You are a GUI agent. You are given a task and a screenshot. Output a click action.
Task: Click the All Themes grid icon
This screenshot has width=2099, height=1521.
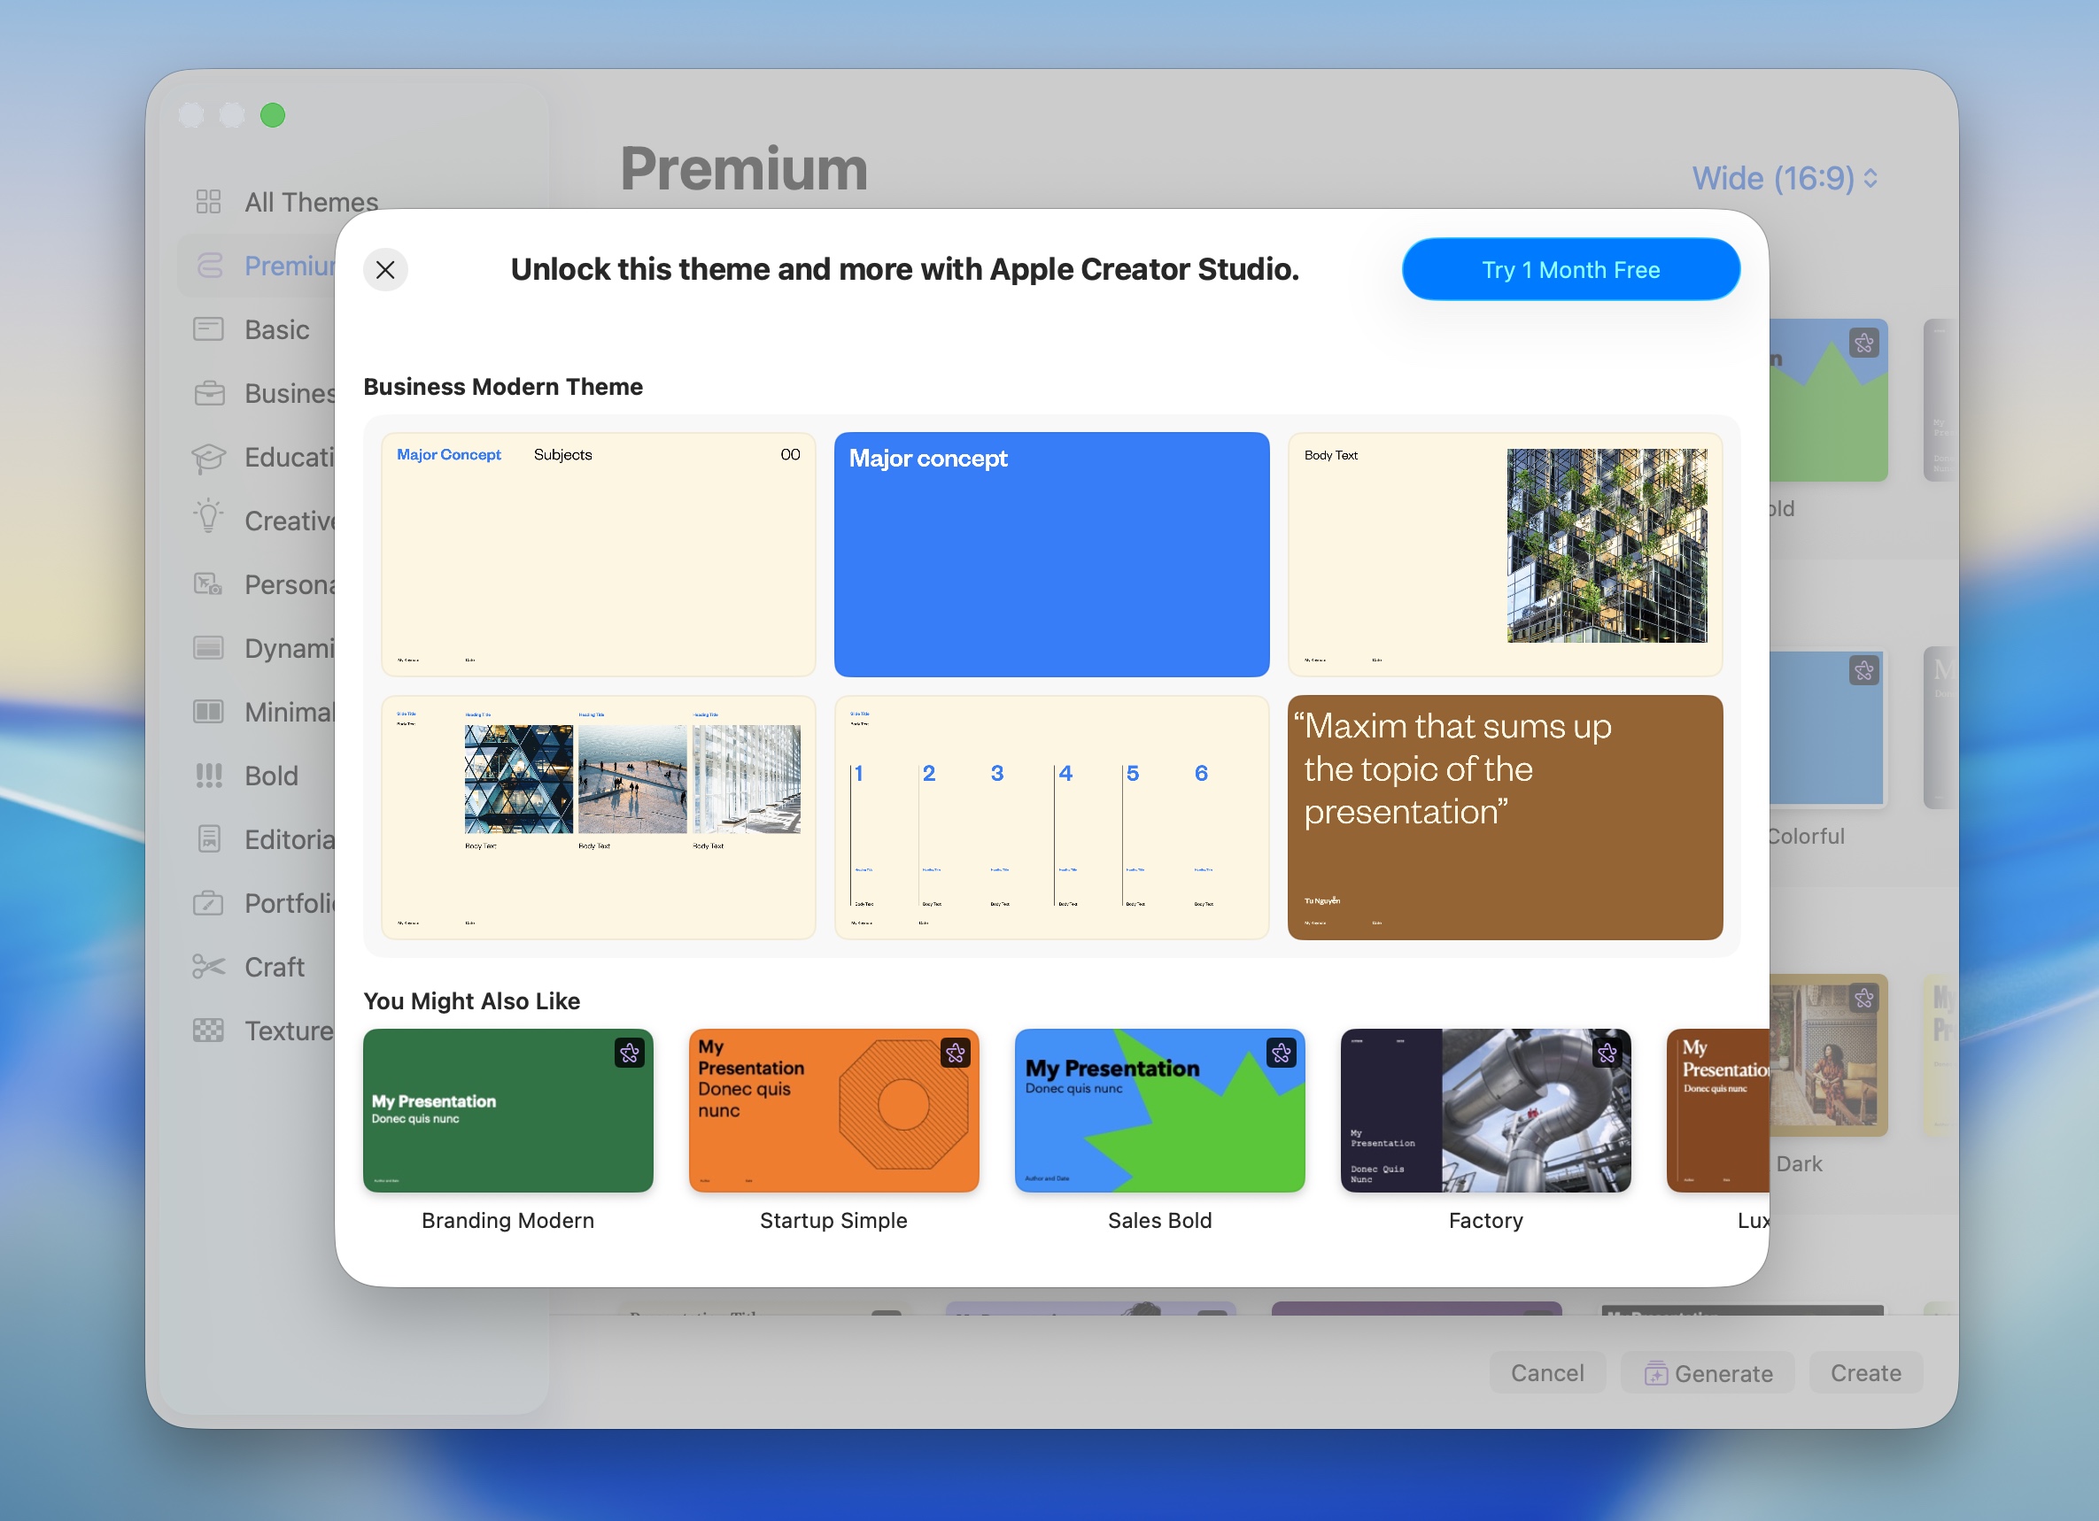(208, 202)
